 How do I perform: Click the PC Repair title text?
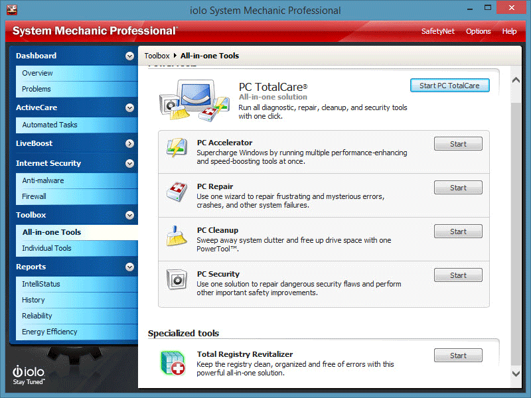[215, 186]
